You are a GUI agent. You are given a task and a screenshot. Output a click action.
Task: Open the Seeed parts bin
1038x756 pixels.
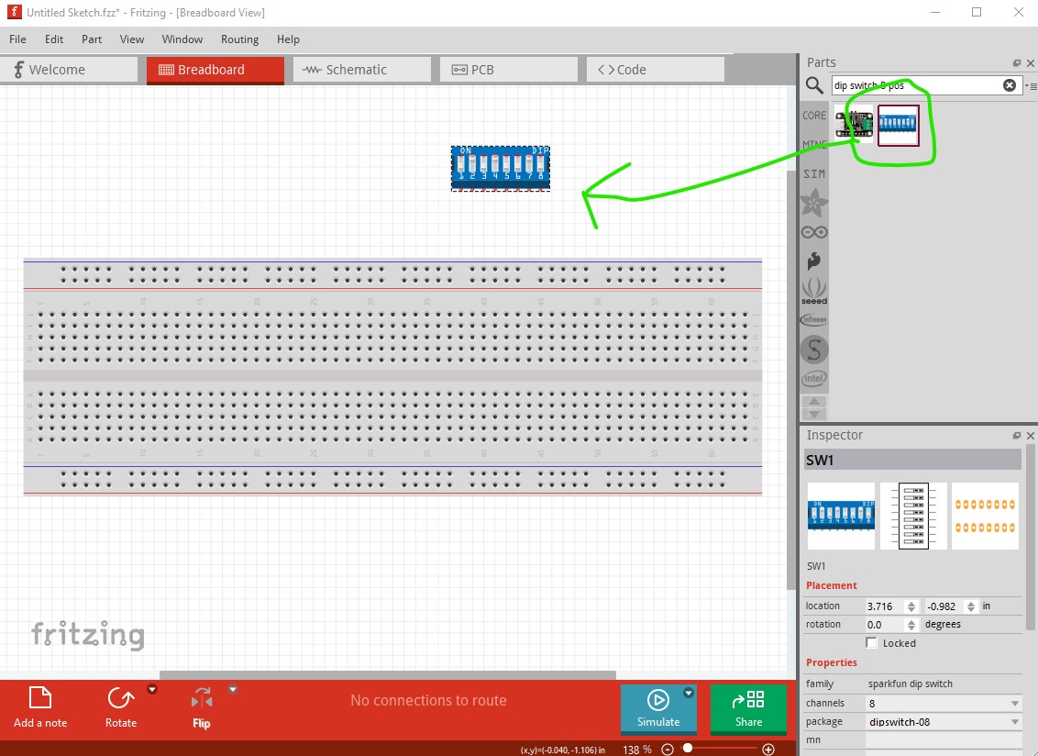click(x=813, y=291)
